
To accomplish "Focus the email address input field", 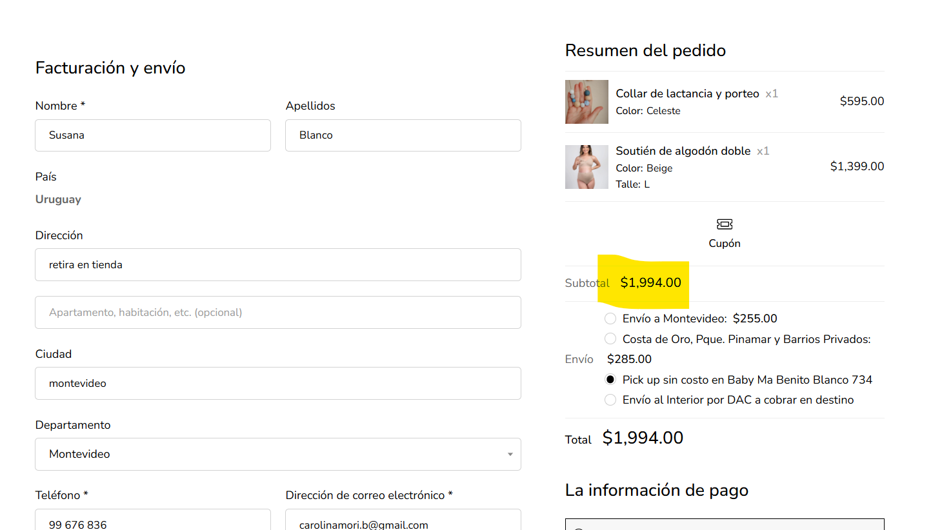I will (403, 521).
